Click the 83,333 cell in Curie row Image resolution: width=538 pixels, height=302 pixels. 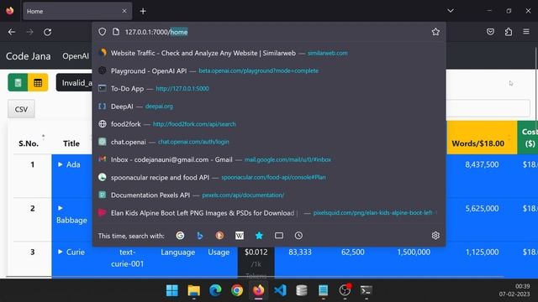point(300,253)
